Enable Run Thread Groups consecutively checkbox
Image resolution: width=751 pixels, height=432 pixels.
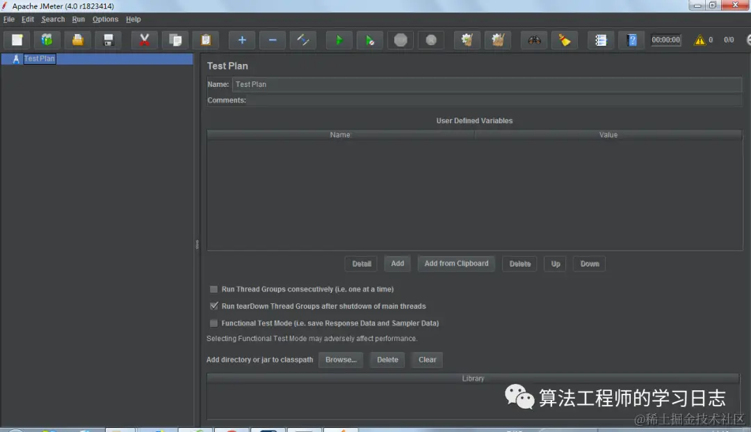[213, 289]
